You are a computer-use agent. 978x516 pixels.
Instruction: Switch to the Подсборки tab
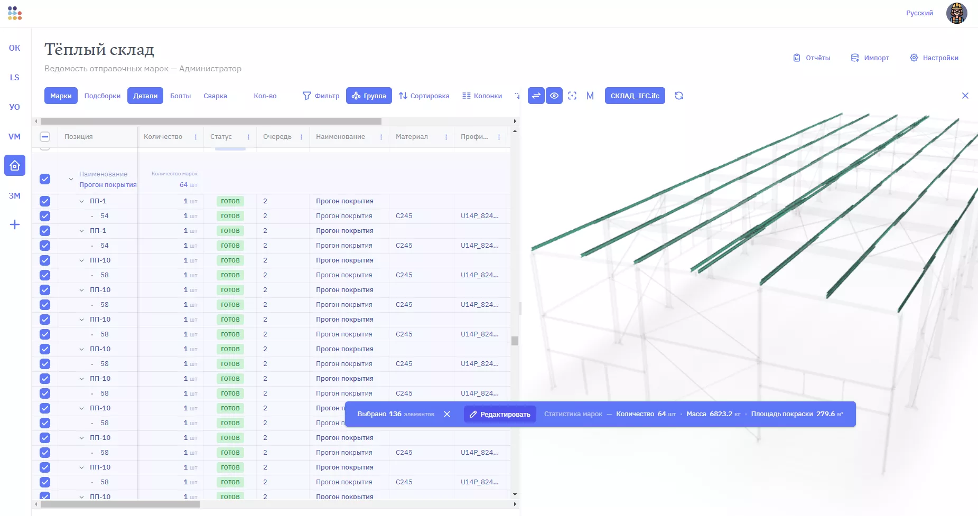103,96
